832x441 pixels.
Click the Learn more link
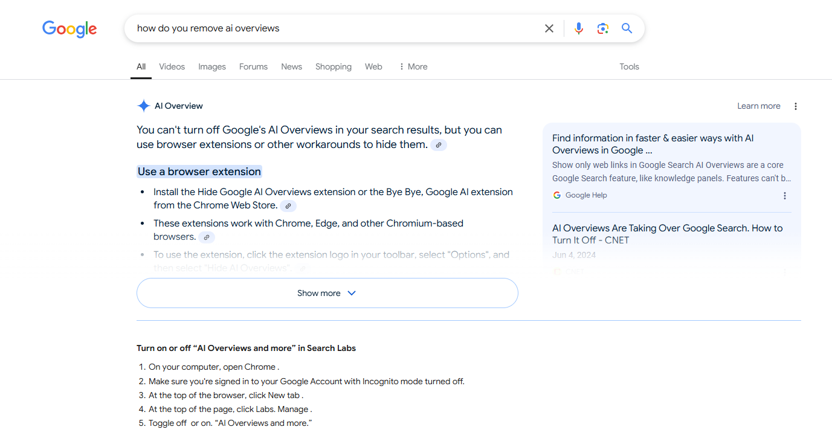[x=758, y=106]
